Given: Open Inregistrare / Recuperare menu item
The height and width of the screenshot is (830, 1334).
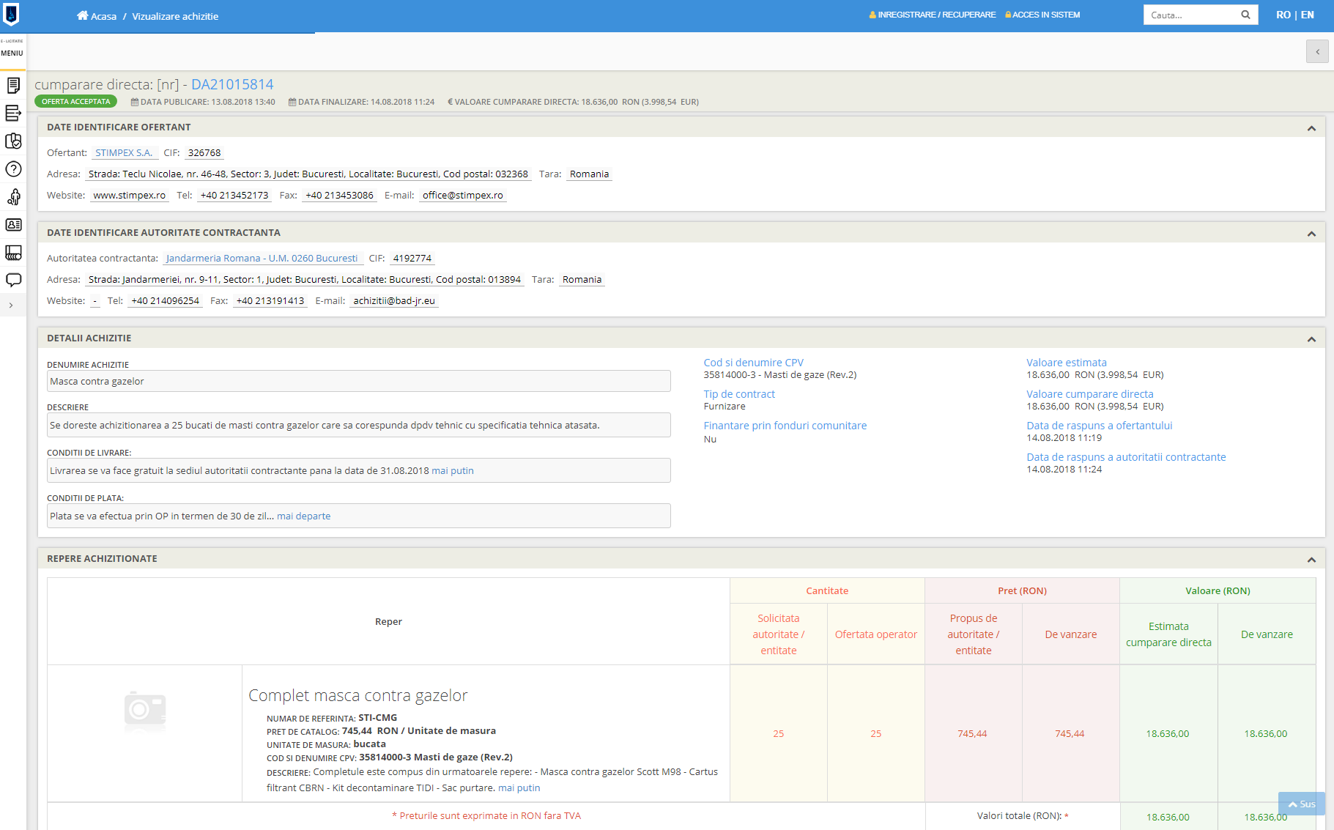Looking at the screenshot, I should (933, 15).
